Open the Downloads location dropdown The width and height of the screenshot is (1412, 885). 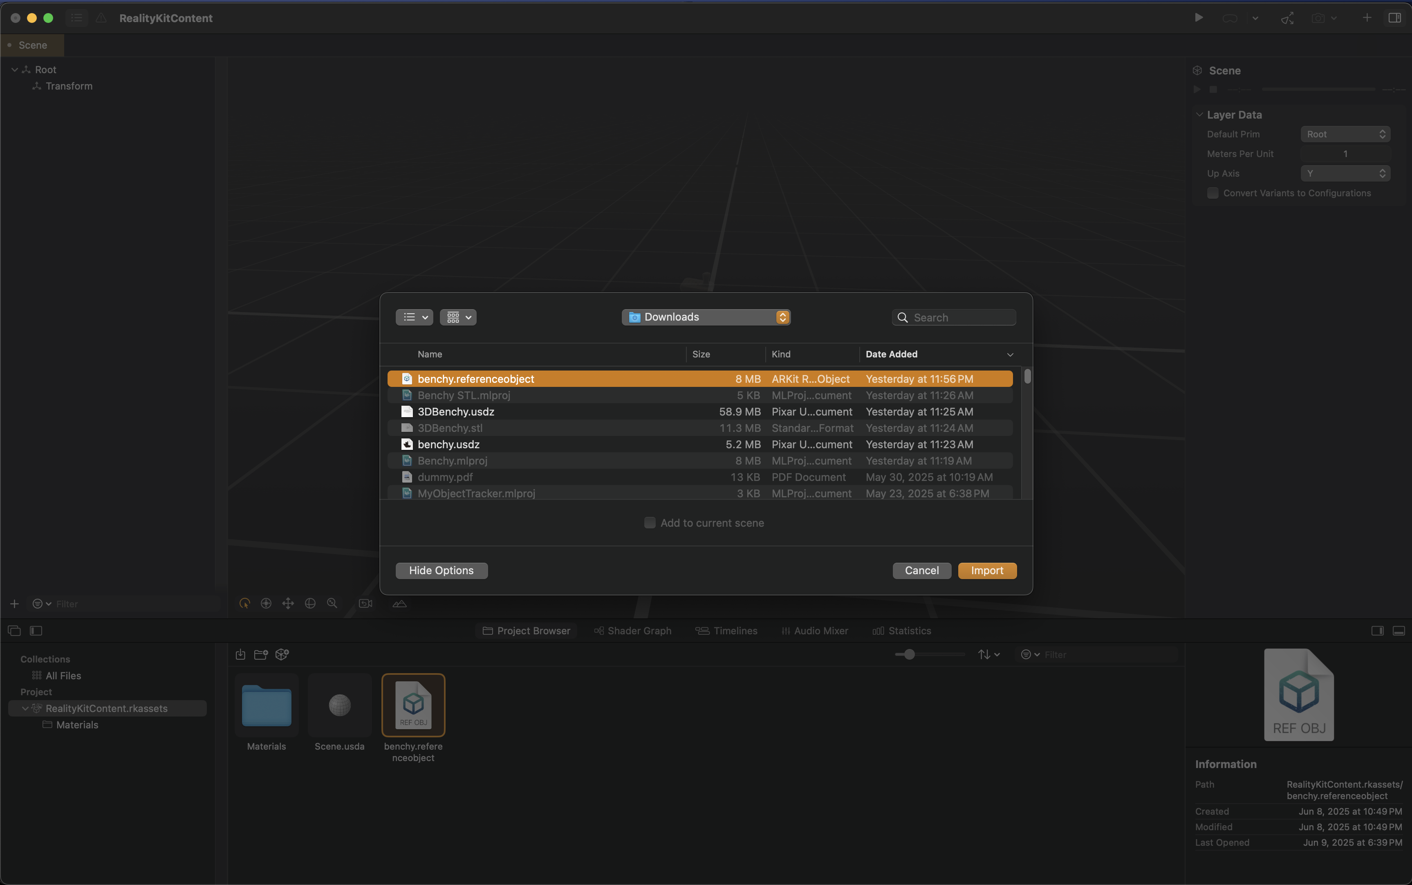click(706, 317)
